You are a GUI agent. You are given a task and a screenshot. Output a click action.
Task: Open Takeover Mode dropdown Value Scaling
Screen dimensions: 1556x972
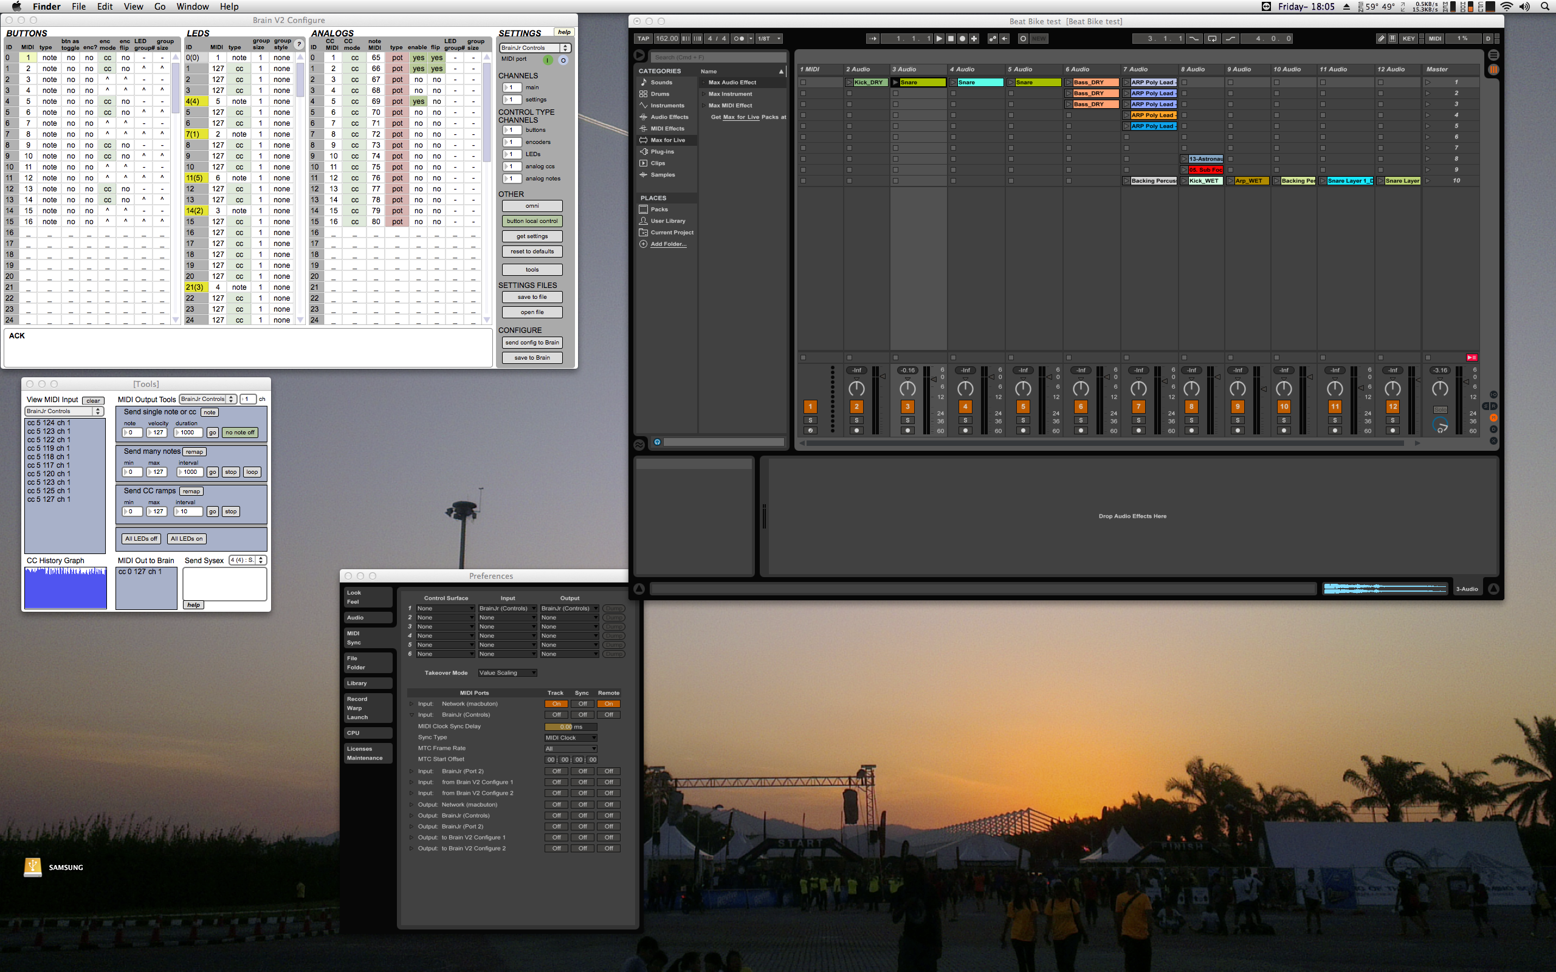click(508, 673)
